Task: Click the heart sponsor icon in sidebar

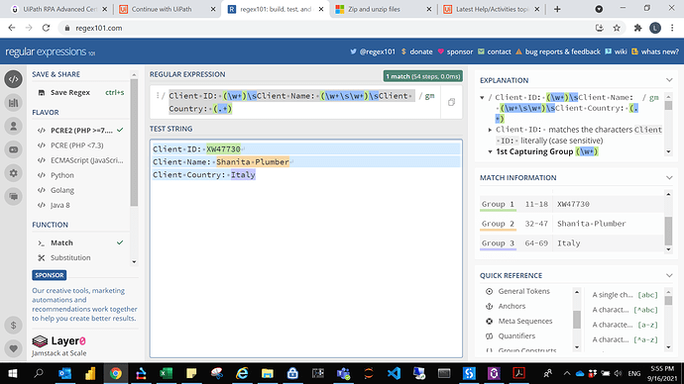Action: click(14, 348)
